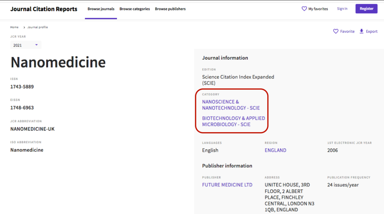The width and height of the screenshot is (384, 214).
Task: Open the JCR Year 2021 dropdown
Action: pyautogui.click(x=26, y=45)
